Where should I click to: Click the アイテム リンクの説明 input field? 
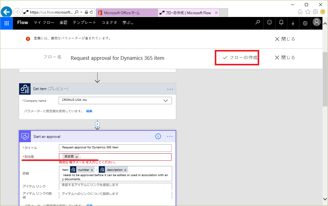coord(115,195)
